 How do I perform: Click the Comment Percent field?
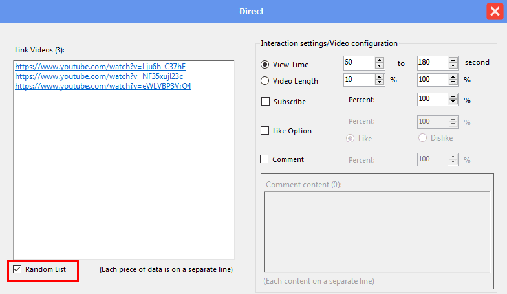433,159
